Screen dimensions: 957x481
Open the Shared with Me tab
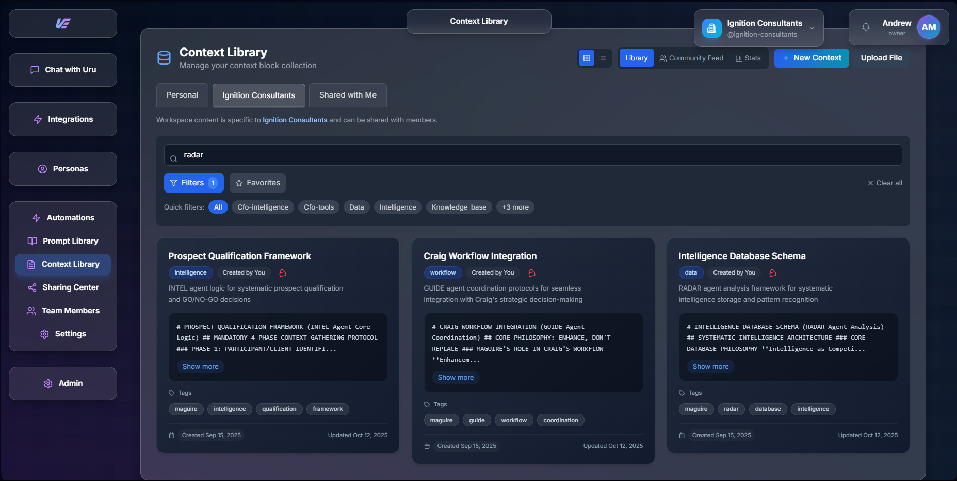pyautogui.click(x=348, y=95)
